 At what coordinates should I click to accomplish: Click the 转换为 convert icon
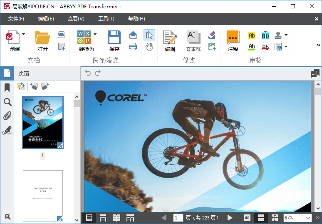click(x=84, y=37)
